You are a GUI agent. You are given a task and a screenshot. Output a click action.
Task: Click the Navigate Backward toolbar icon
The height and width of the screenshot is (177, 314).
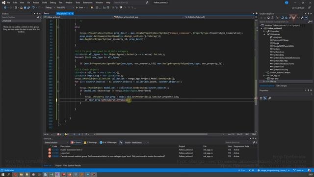5,8
